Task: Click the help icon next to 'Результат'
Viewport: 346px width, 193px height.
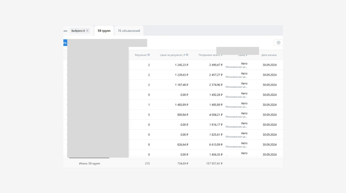Action: click(149, 55)
